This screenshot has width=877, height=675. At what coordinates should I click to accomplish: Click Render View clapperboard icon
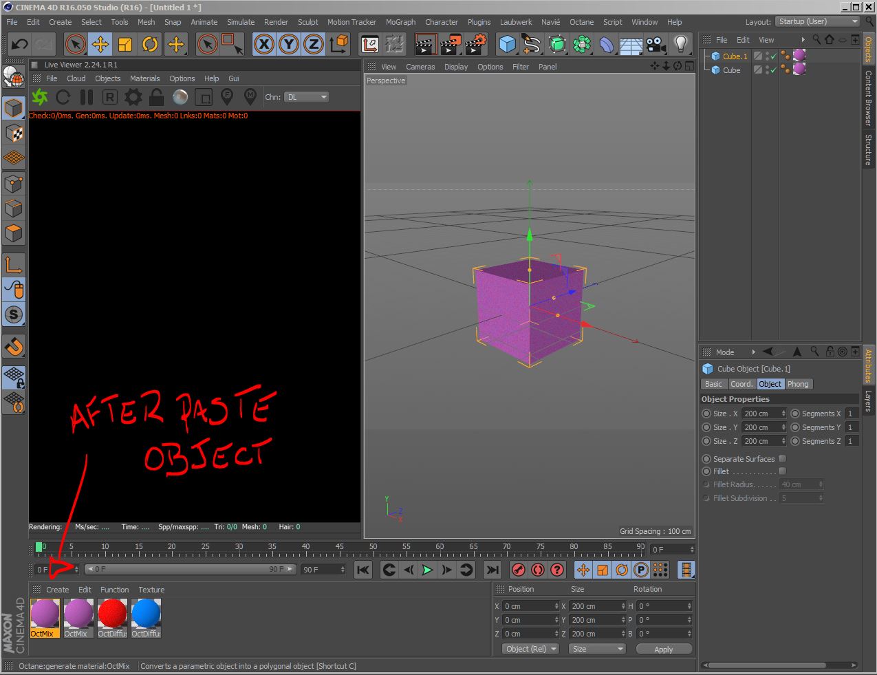(426, 45)
